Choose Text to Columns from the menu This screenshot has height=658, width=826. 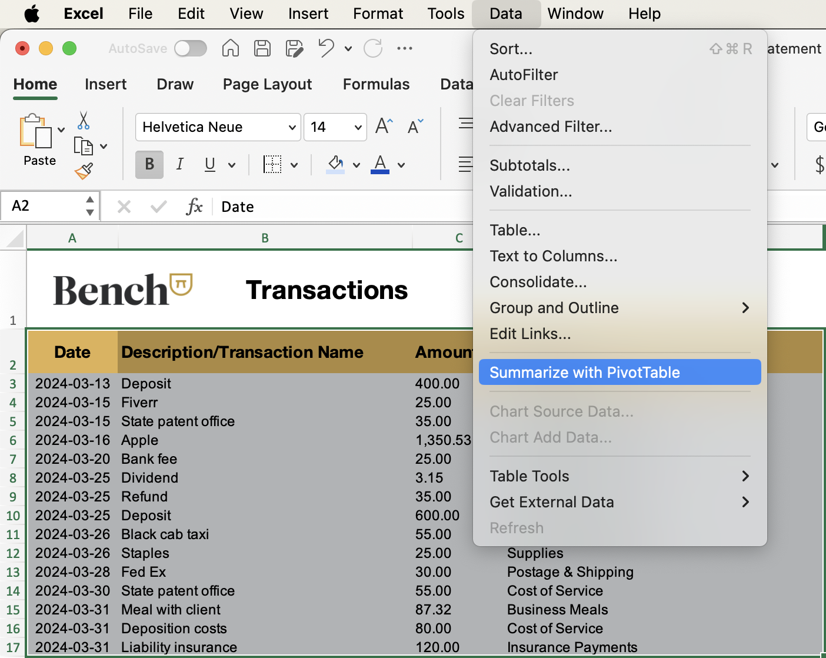[x=554, y=256]
